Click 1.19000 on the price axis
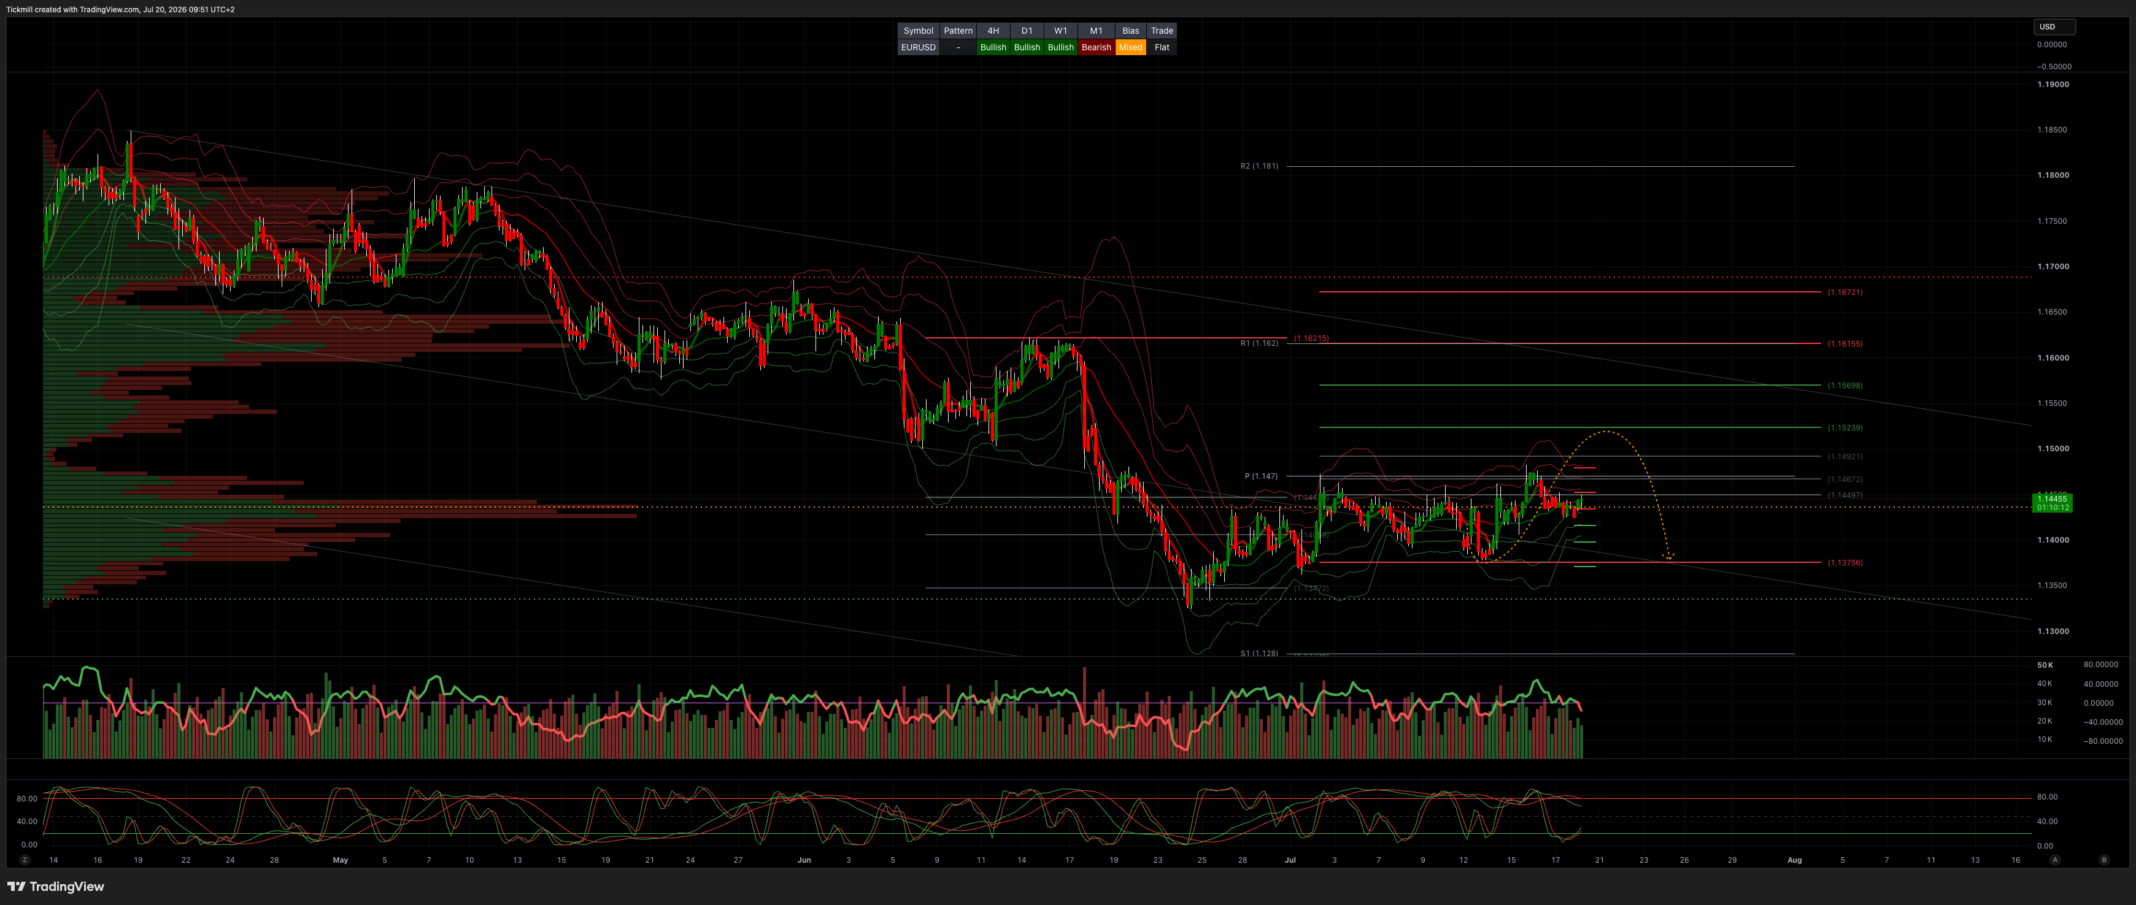2136x905 pixels. point(2053,85)
